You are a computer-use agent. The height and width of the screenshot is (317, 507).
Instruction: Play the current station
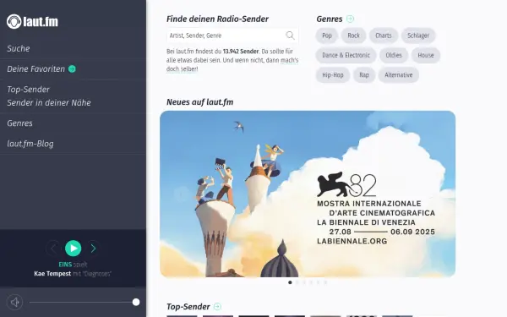click(73, 248)
